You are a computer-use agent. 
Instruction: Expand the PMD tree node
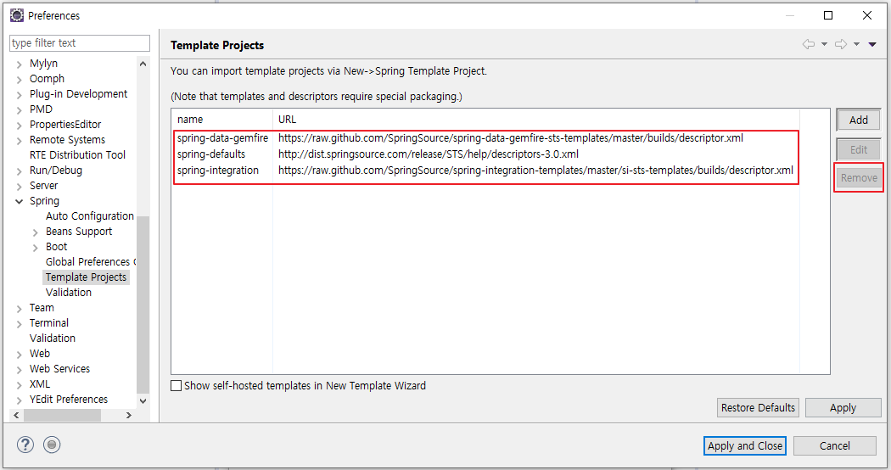click(20, 110)
